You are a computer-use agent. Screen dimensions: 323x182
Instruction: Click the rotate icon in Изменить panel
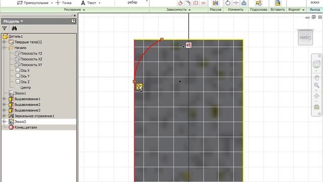coord(228,3)
